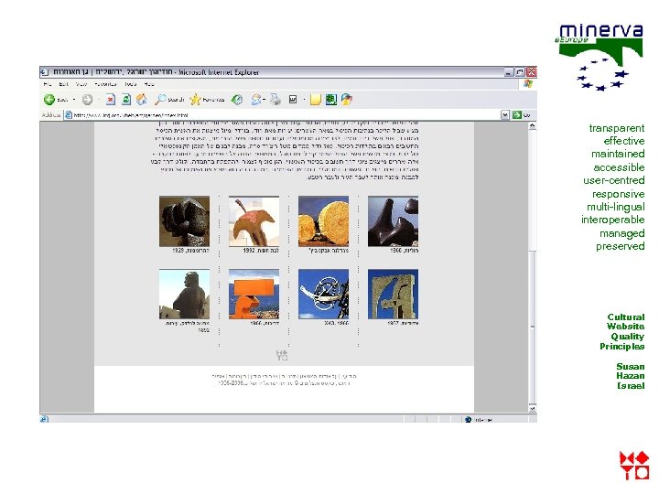
Task: Open the Mail envelope icon
Action: pyautogui.click(x=256, y=100)
